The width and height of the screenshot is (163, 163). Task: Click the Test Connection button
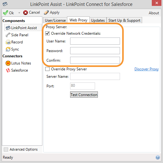pyautogui.click(x=84, y=95)
